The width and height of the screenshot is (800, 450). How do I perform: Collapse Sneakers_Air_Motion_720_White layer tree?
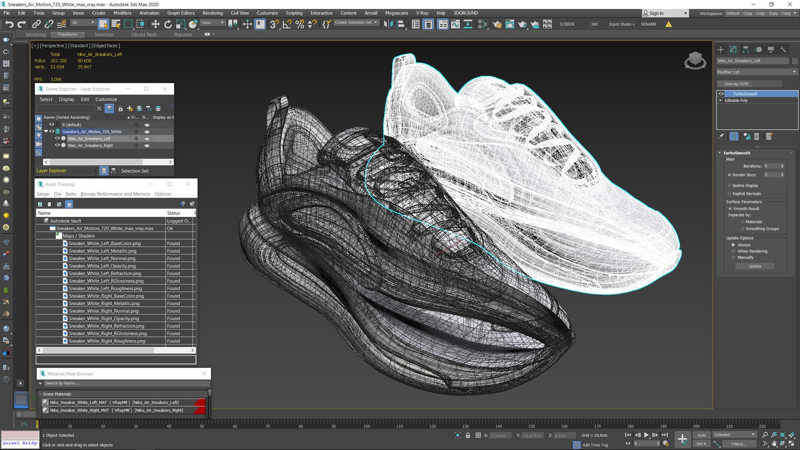[x=46, y=131]
